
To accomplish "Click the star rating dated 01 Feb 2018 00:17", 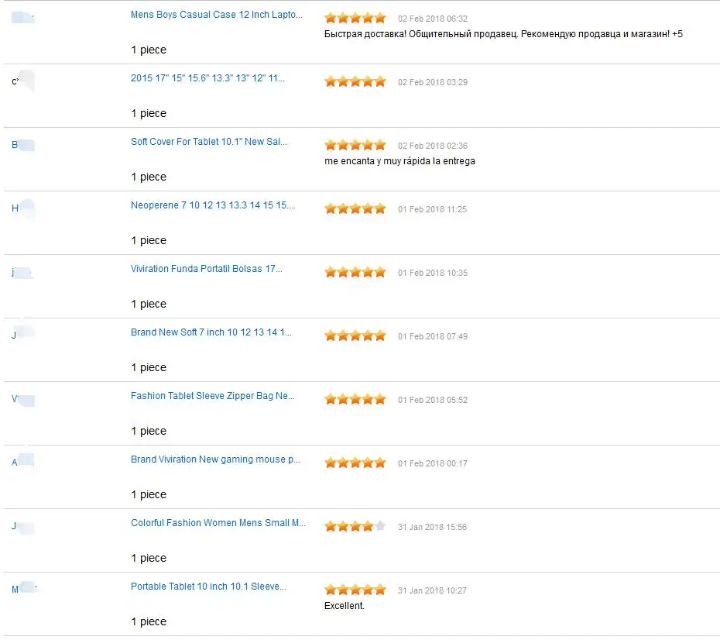I will (x=355, y=463).
